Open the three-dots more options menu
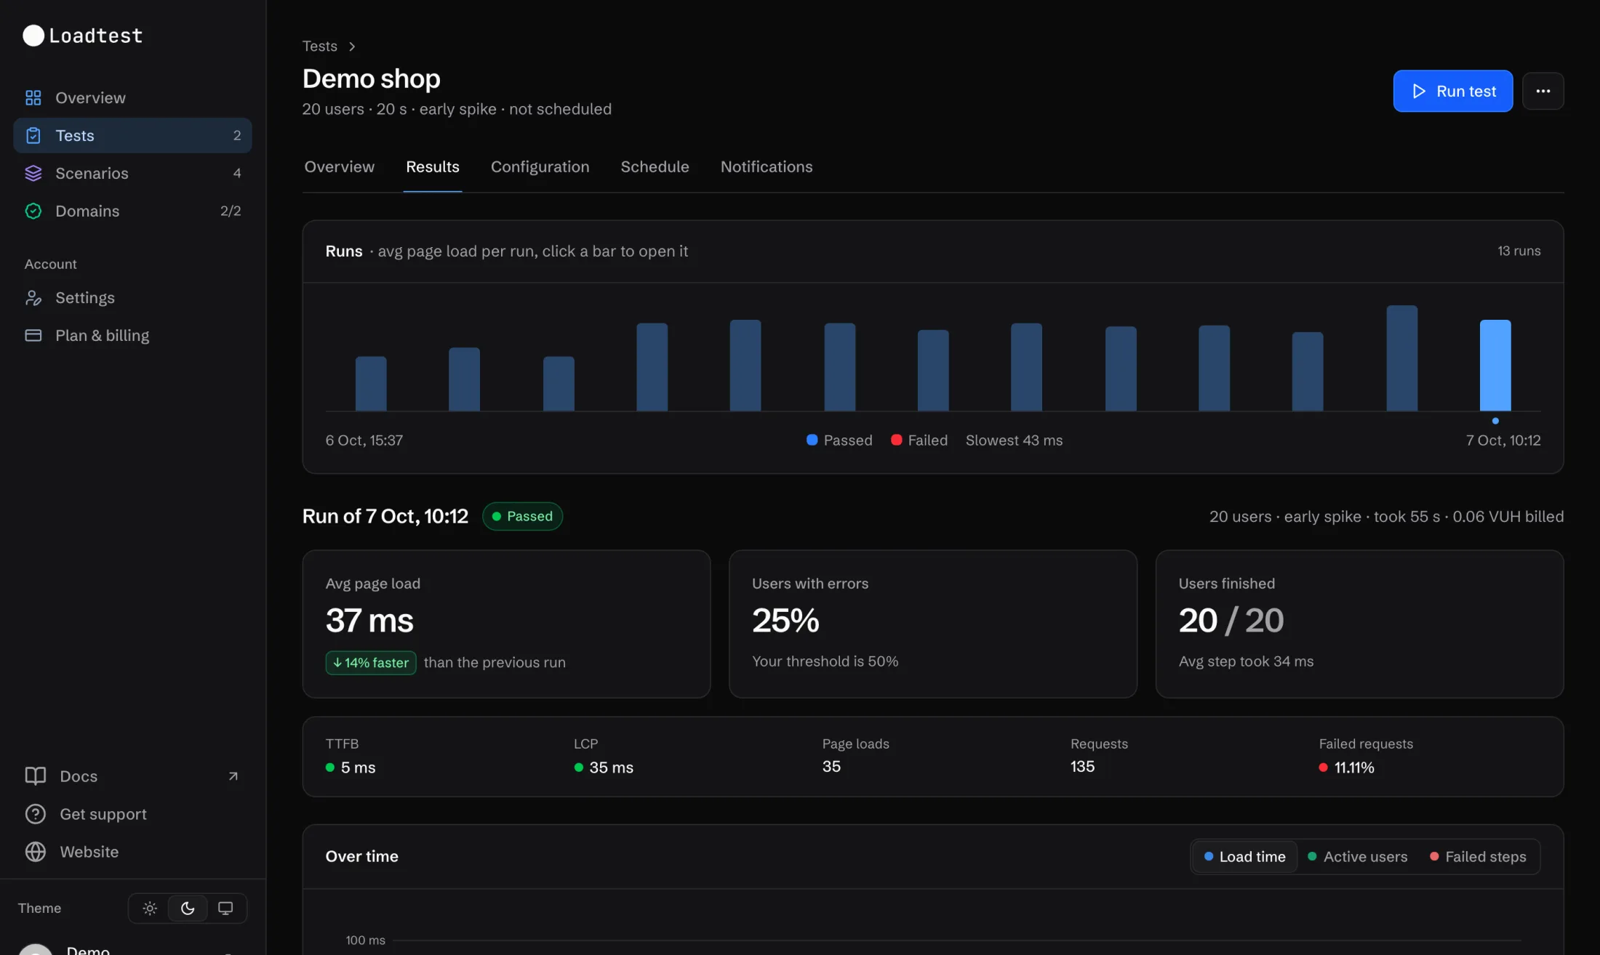 click(x=1543, y=91)
